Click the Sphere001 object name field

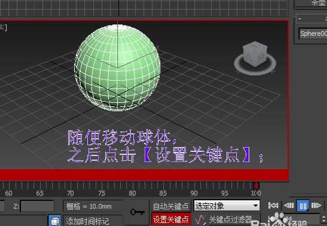313,33
